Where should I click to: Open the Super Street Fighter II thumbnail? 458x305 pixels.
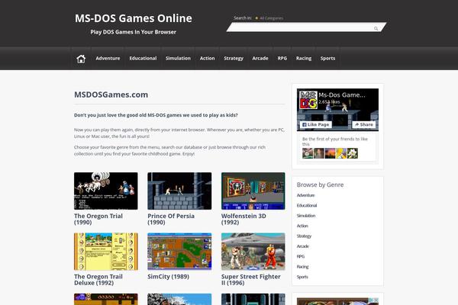coord(253,252)
